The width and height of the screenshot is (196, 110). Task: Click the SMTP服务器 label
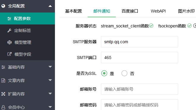click(85, 42)
